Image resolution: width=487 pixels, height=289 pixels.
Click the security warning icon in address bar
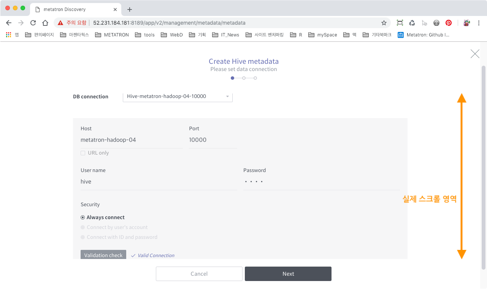click(x=60, y=23)
